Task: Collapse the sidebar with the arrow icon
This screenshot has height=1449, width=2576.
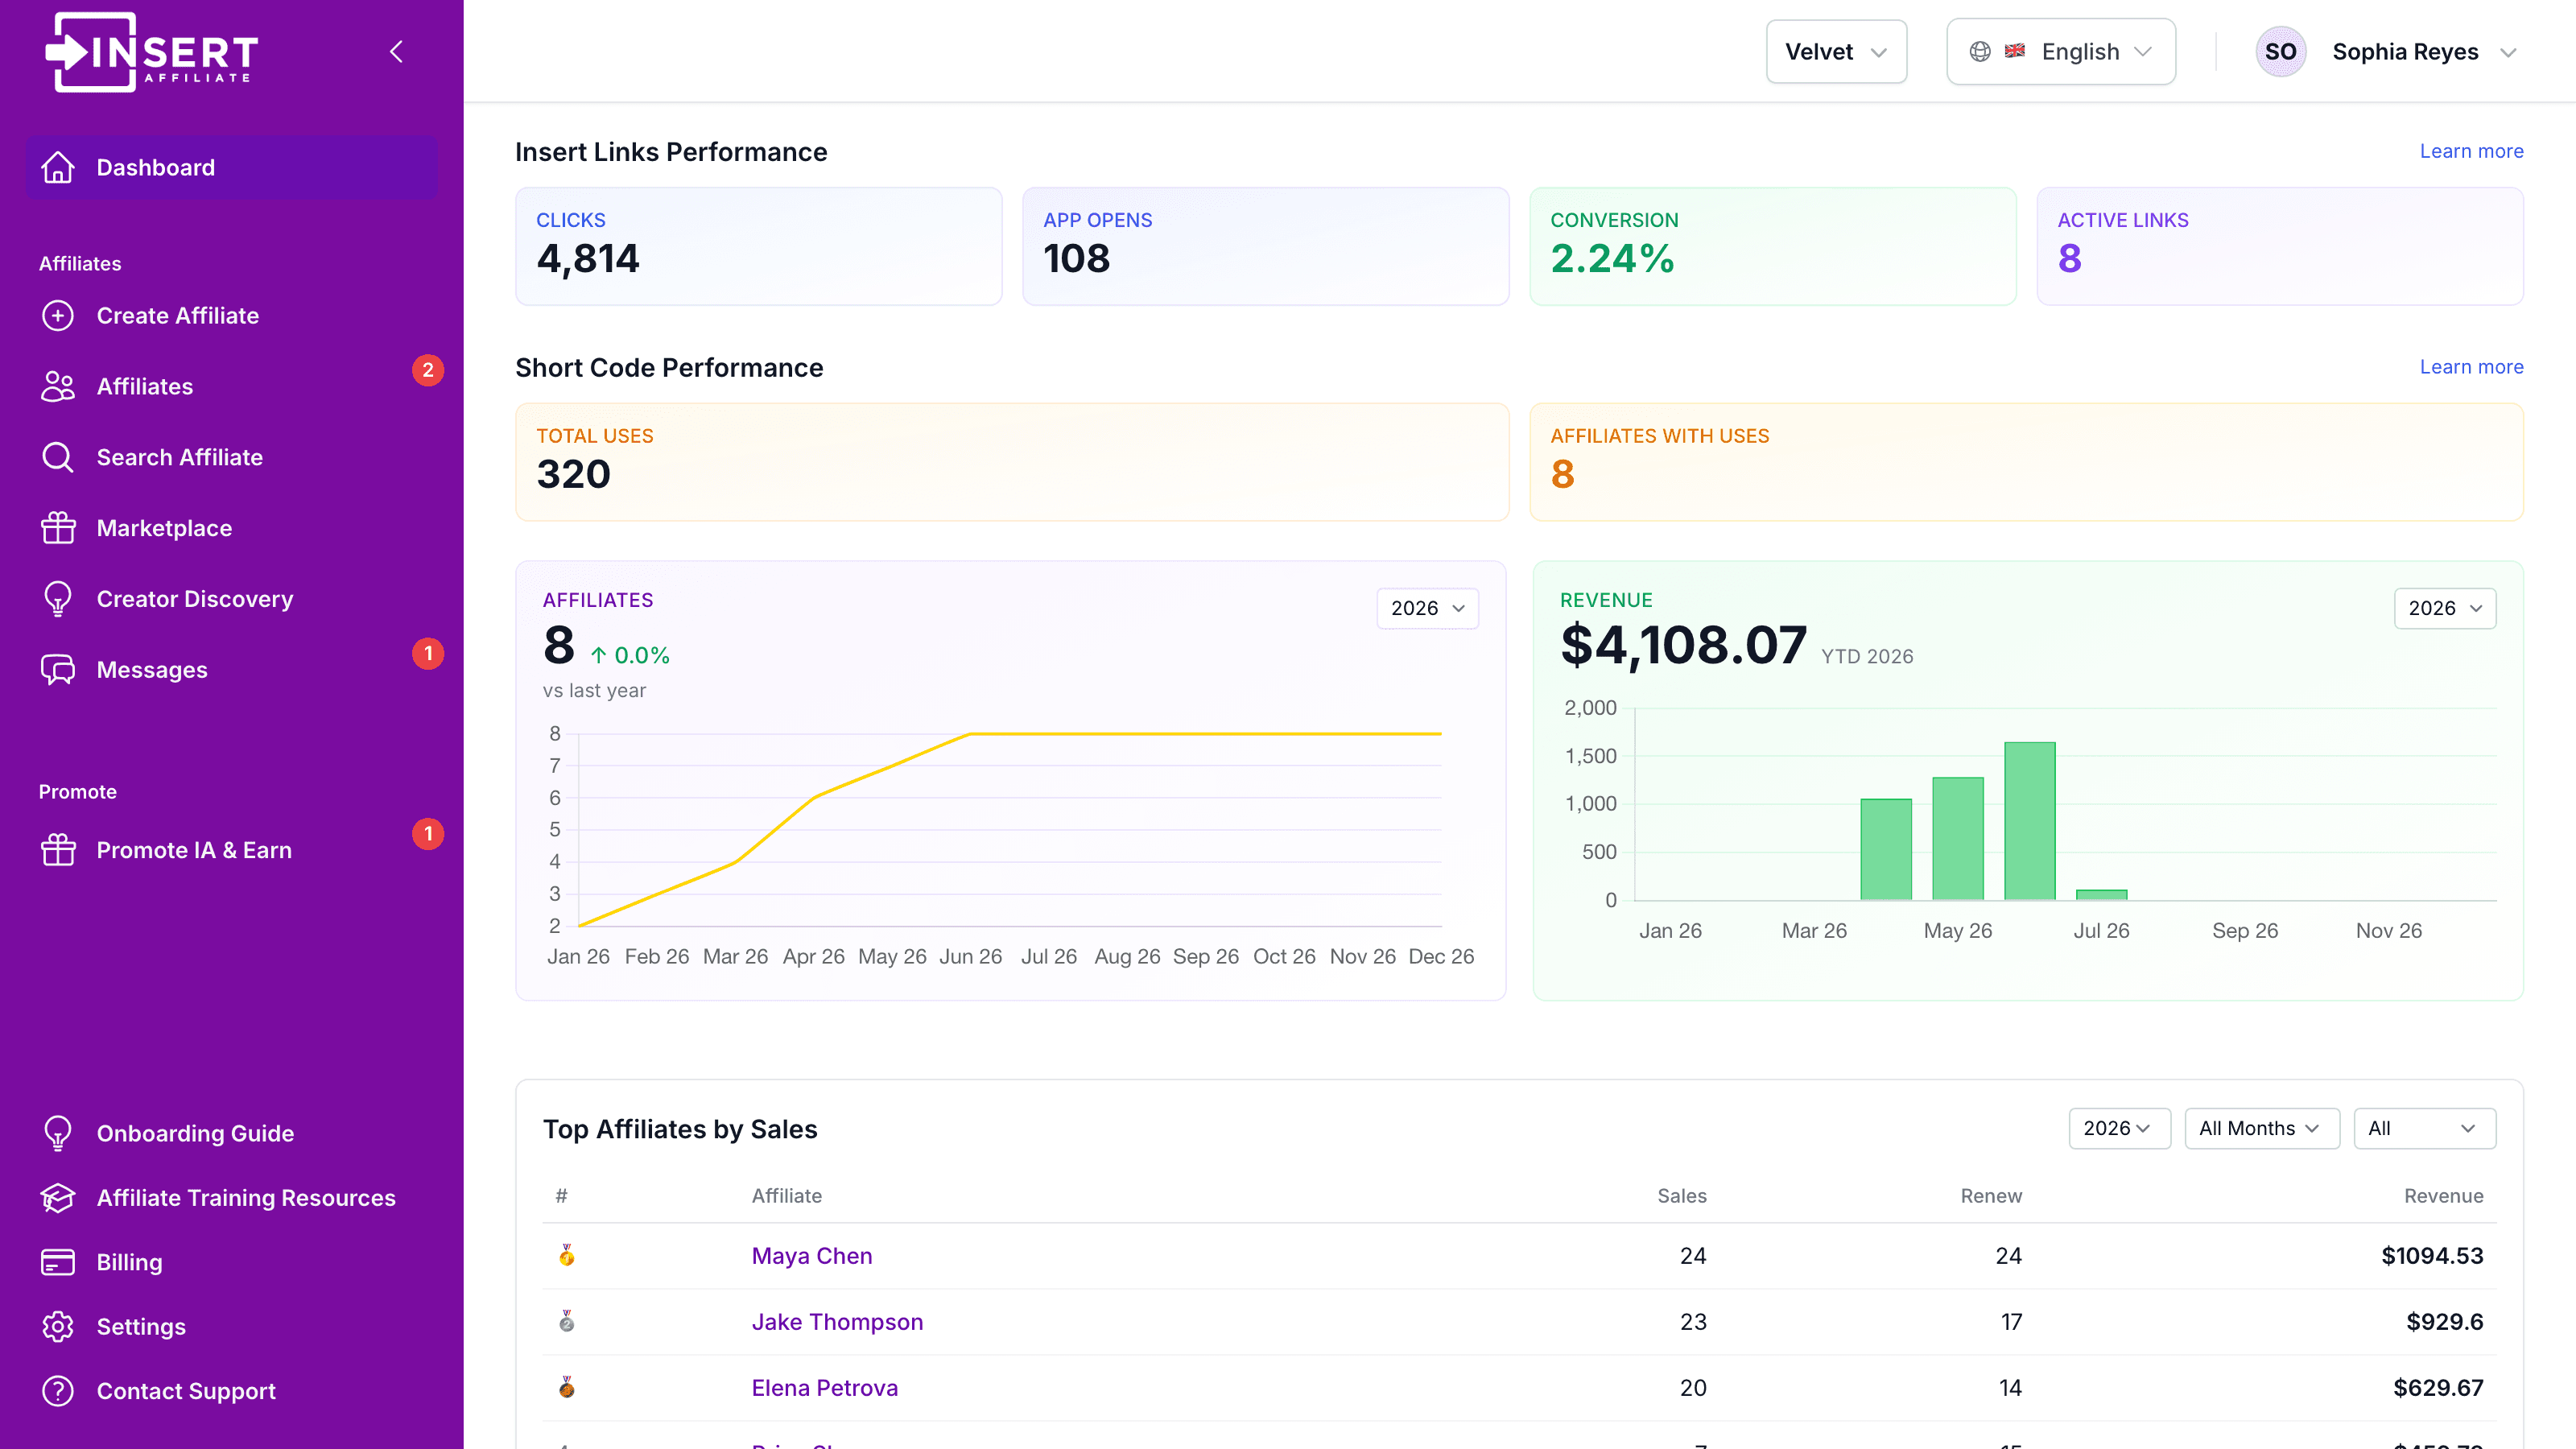Action: pyautogui.click(x=396, y=51)
